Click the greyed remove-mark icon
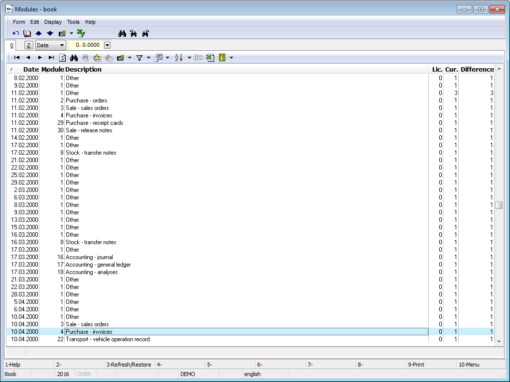 pyautogui.click(x=109, y=58)
